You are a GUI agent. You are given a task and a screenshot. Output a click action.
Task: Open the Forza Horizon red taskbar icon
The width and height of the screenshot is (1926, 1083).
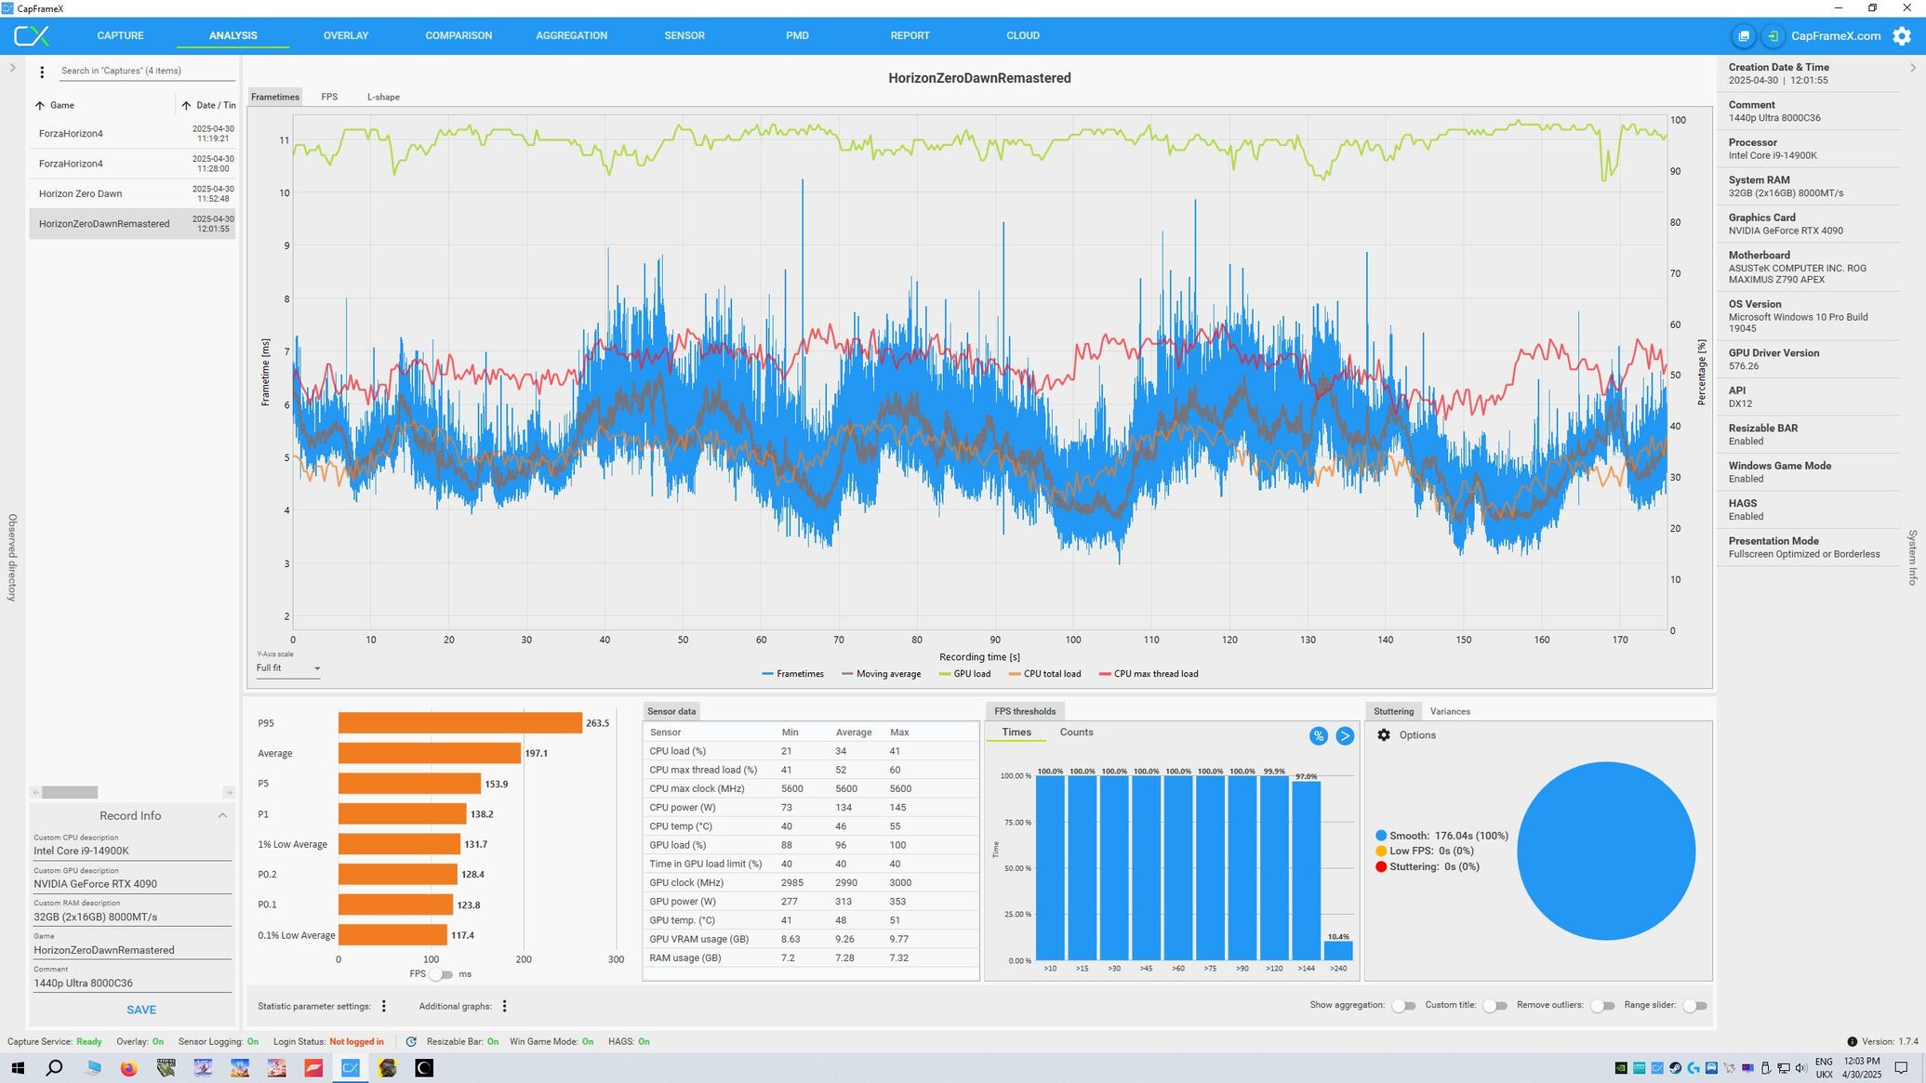tap(313, 1068)
